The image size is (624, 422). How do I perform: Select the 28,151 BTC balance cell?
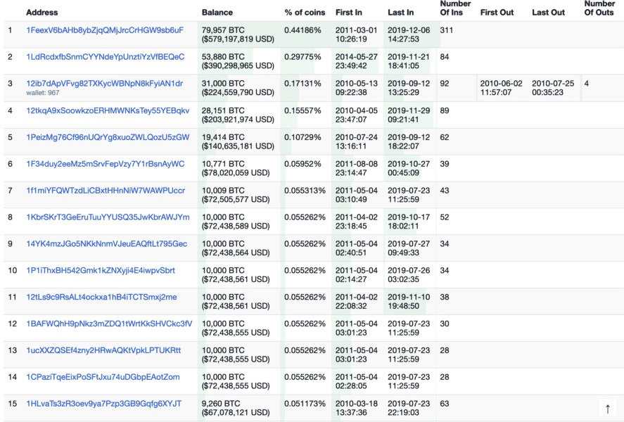point(238,115)
